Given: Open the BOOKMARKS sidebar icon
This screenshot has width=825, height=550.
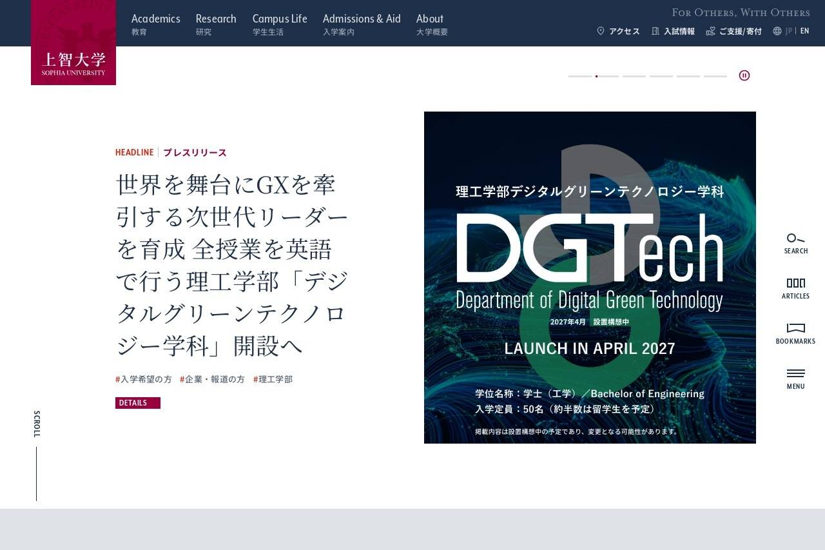Looking at the screenshot, I should [796, 334].
